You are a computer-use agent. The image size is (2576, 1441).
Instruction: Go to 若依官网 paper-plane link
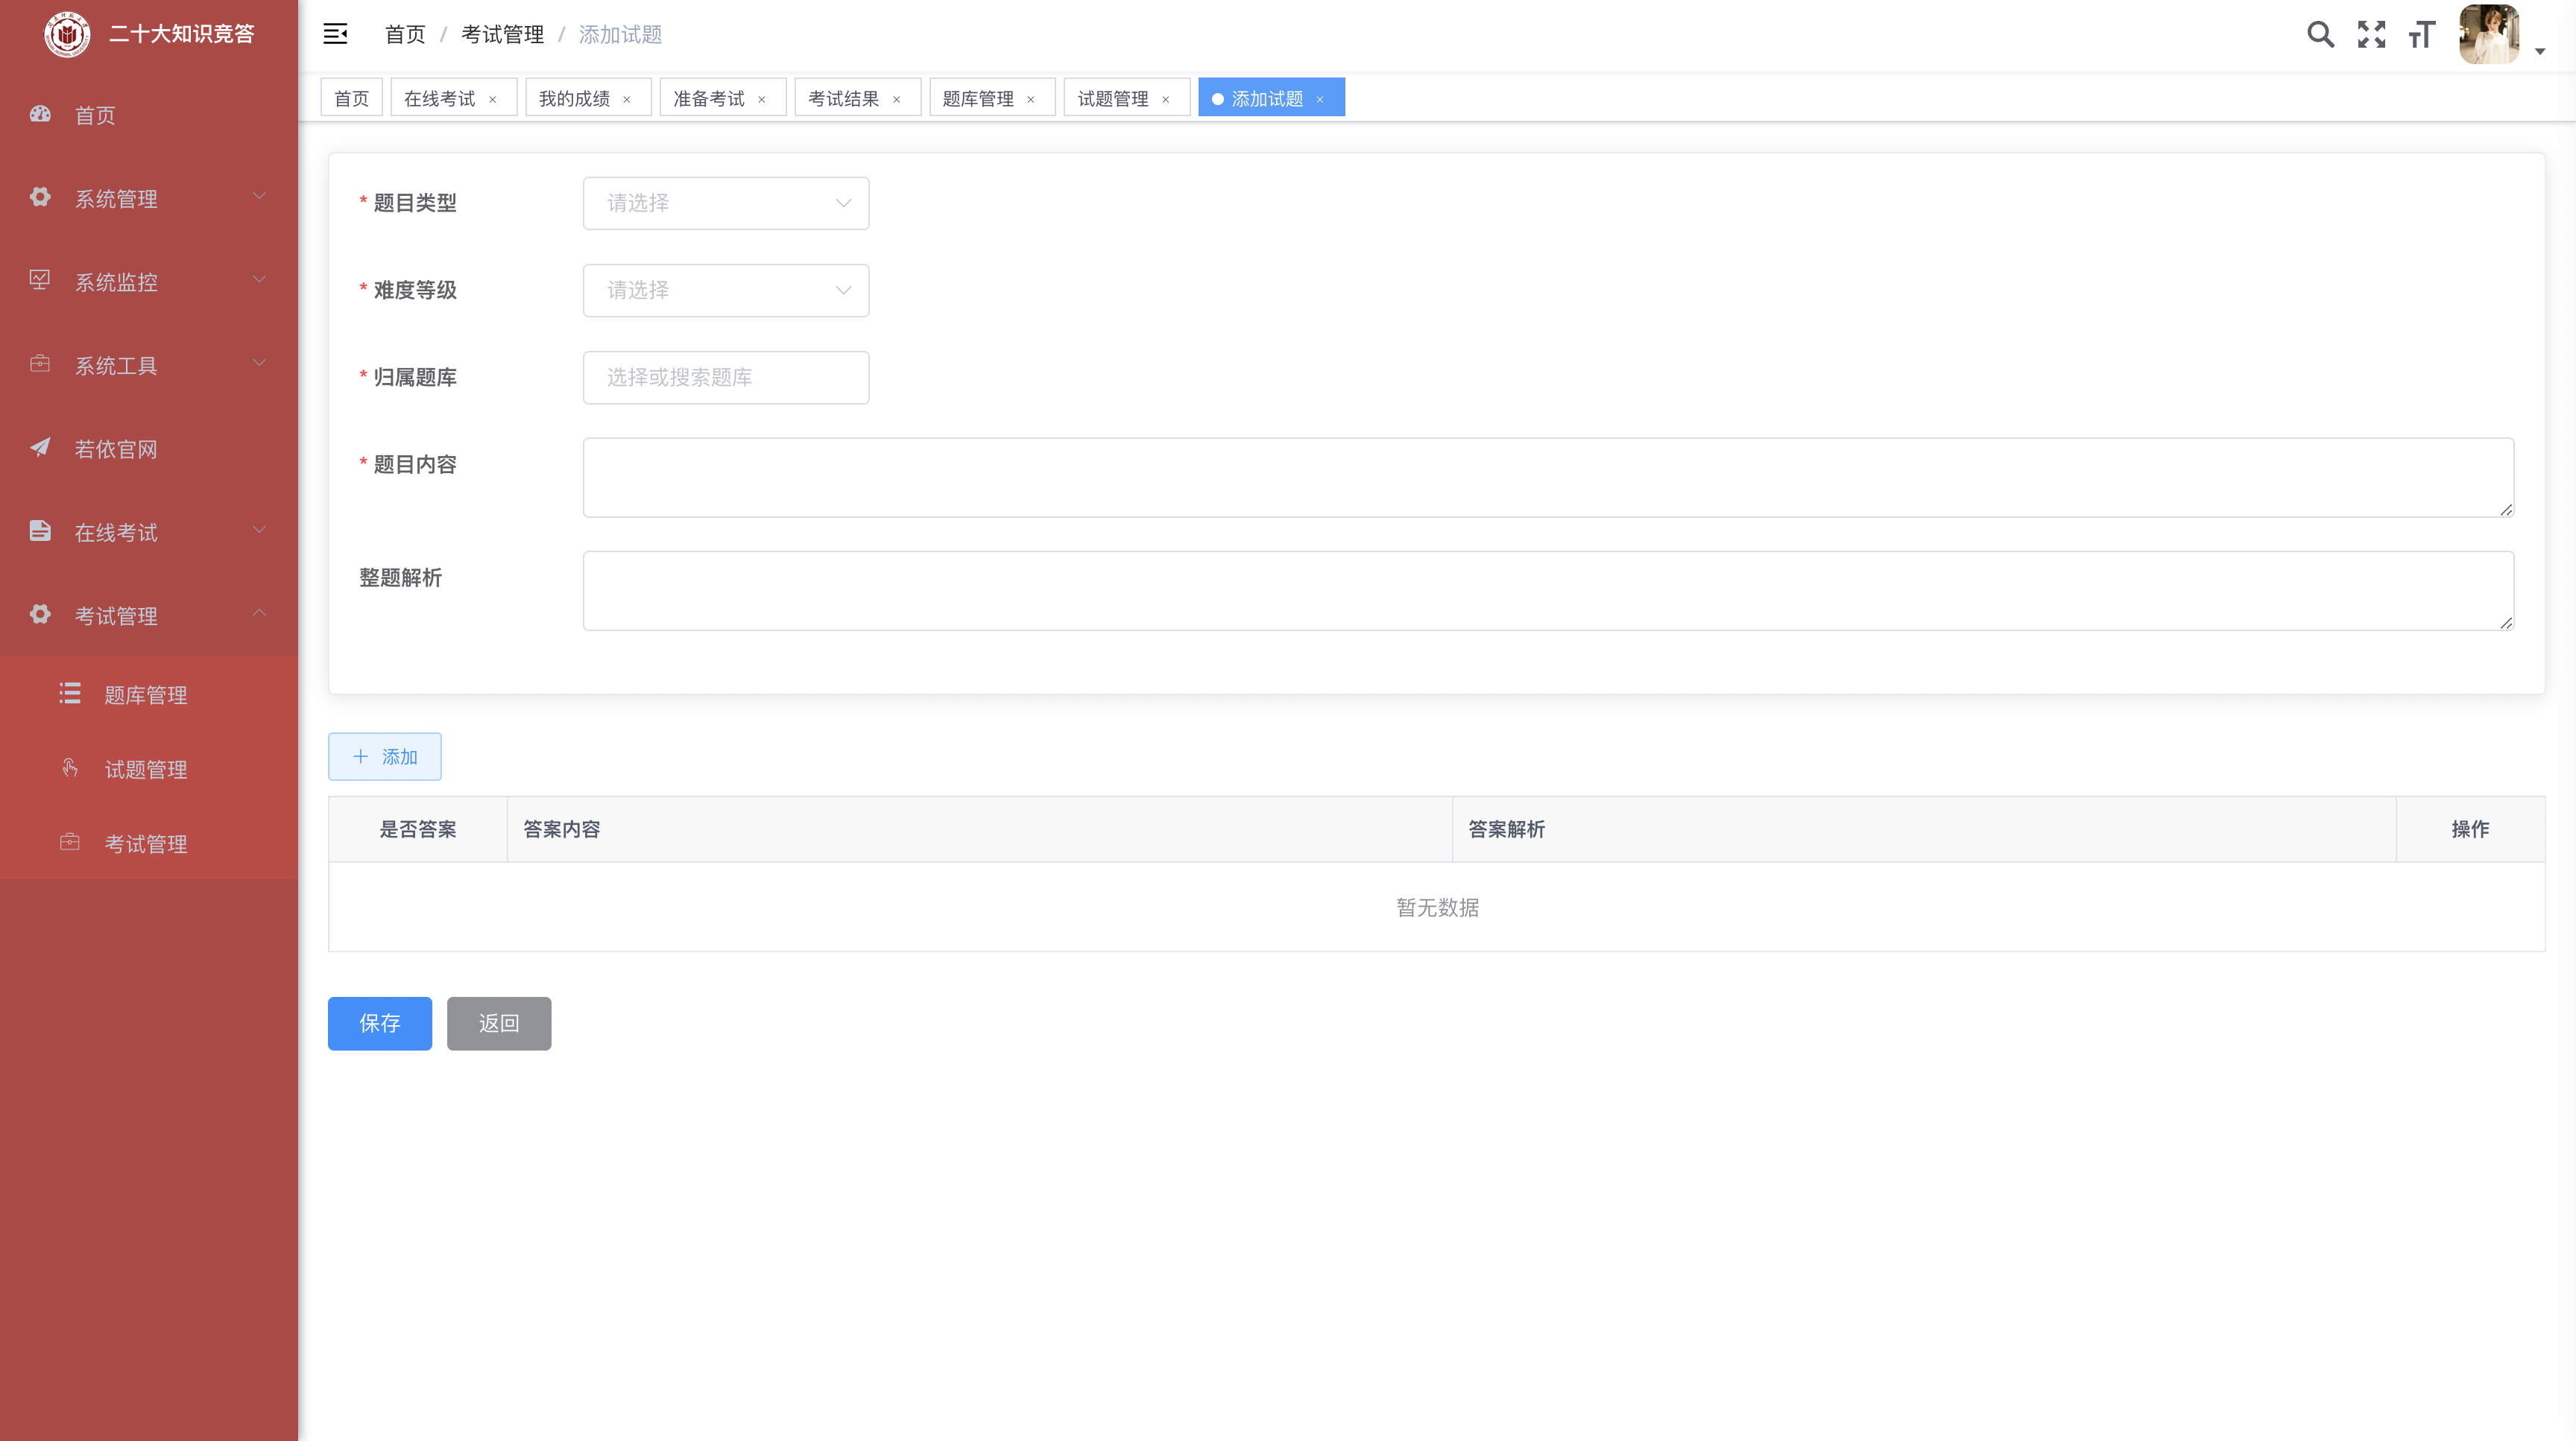[x=116, y=449]
